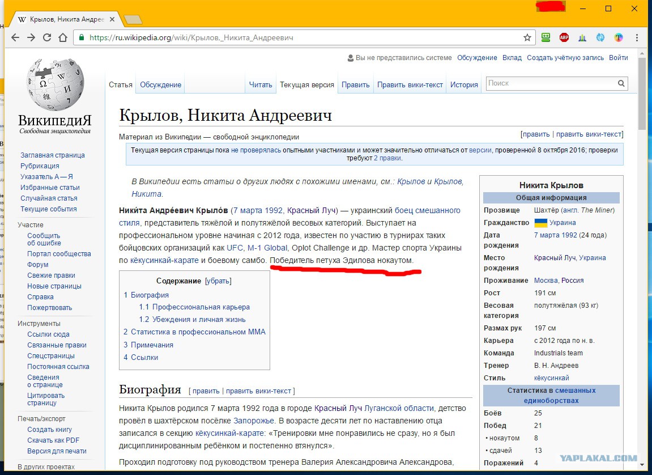Image resolution: width=652 pixels, height=475 pixels.
Task: Click править next to the Биография heading
Action: click(206, 391)
